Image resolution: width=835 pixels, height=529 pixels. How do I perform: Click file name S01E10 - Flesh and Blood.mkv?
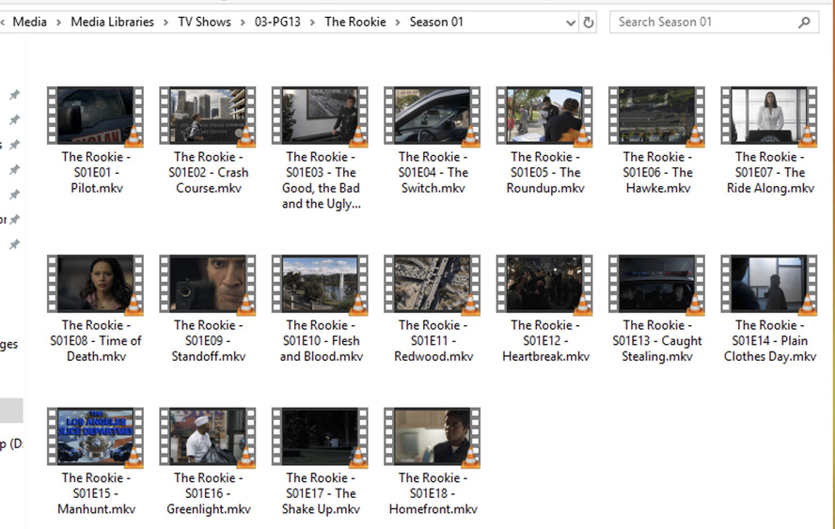(x=321, y=340)
